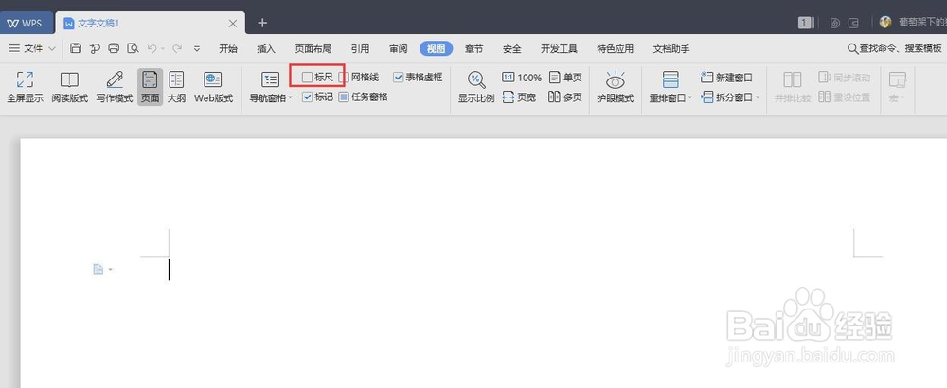This screenshot has width=947, height=388.
Task: Open Print Preview icon
Action: pos(133,49)
